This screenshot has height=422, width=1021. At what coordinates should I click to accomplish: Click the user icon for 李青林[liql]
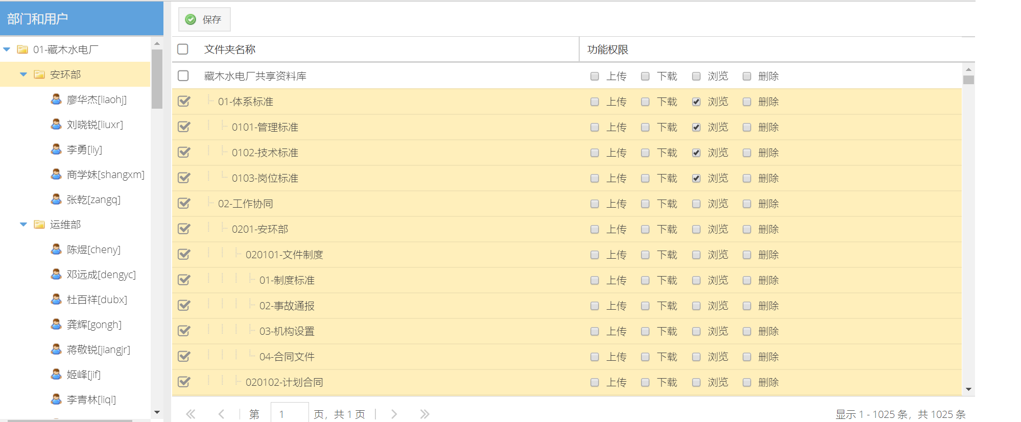(56, 399)
